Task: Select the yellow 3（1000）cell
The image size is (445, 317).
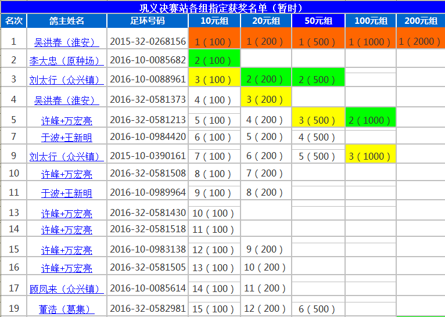Action: click(x=371, y=156)
